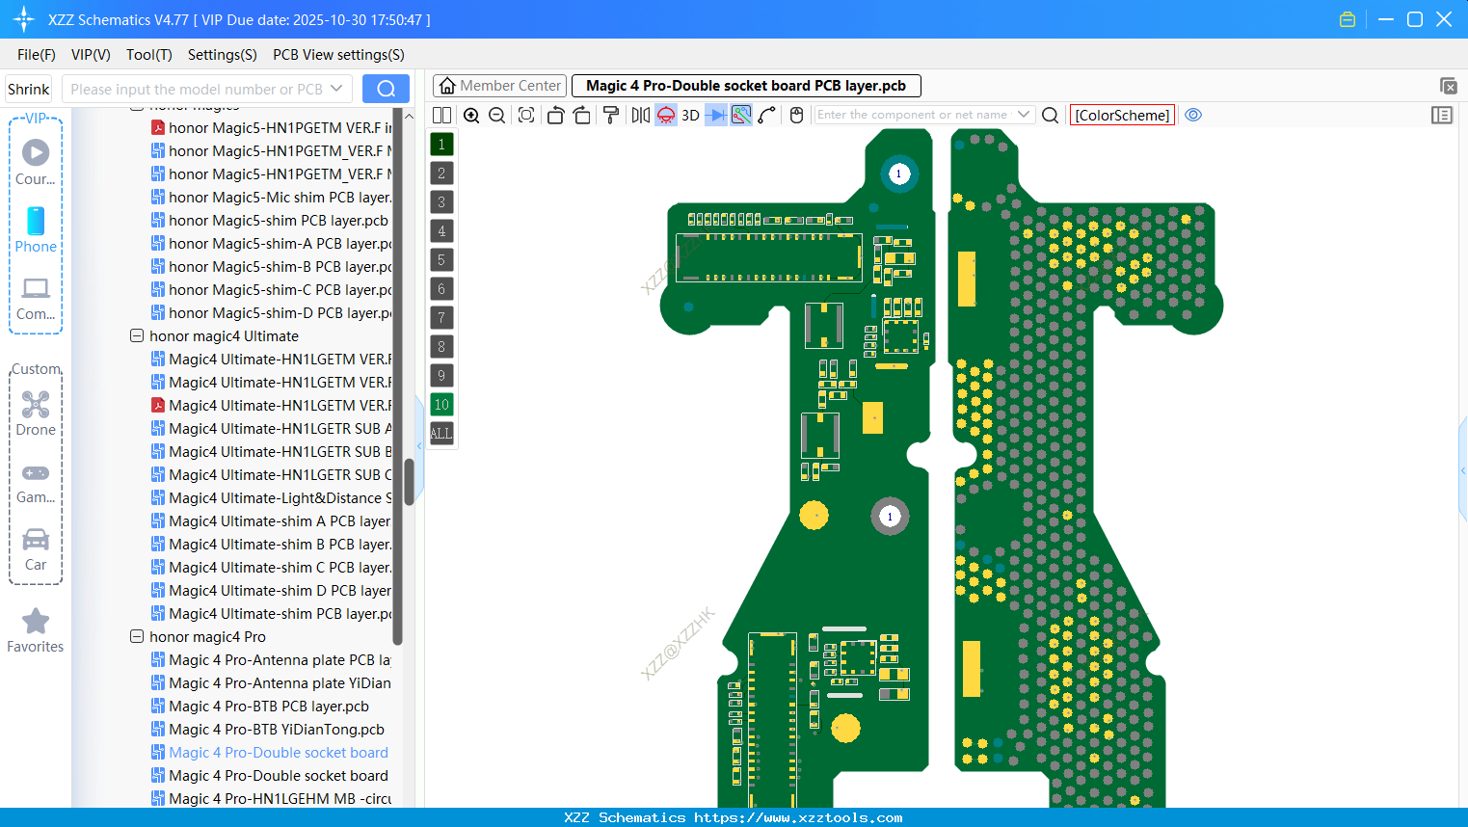The image size is (1468, 827).
Task: Open the ColorScheme button
Action: [x=1122, y=115]
